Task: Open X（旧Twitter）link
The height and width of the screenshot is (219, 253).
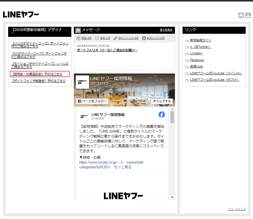Action: coord(200,47)
